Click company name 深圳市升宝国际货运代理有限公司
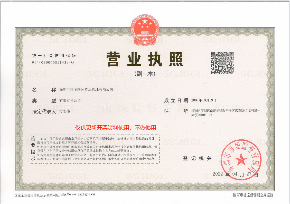Screen dimensions: 290x204 pos(86,89)
